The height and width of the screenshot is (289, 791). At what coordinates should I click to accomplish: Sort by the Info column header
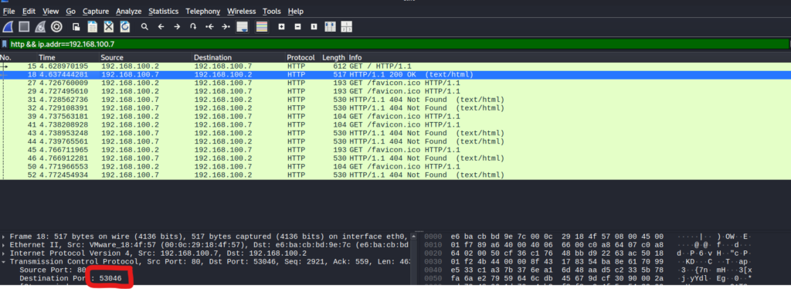click(x=569, y=57)
